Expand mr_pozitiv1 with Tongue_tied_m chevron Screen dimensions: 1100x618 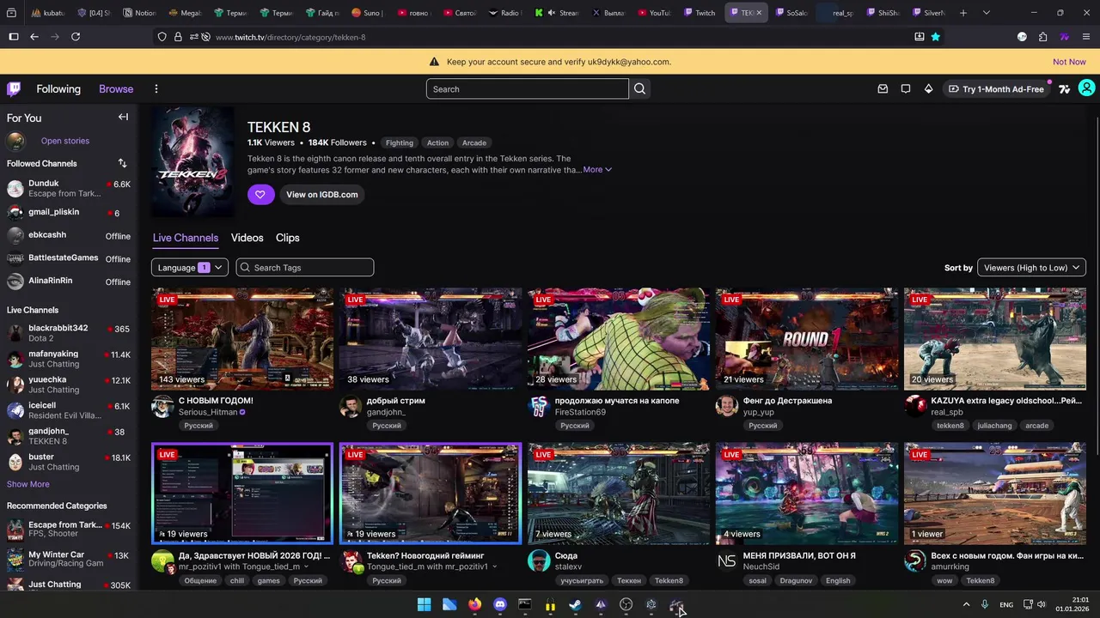click(x=306, y=566)
